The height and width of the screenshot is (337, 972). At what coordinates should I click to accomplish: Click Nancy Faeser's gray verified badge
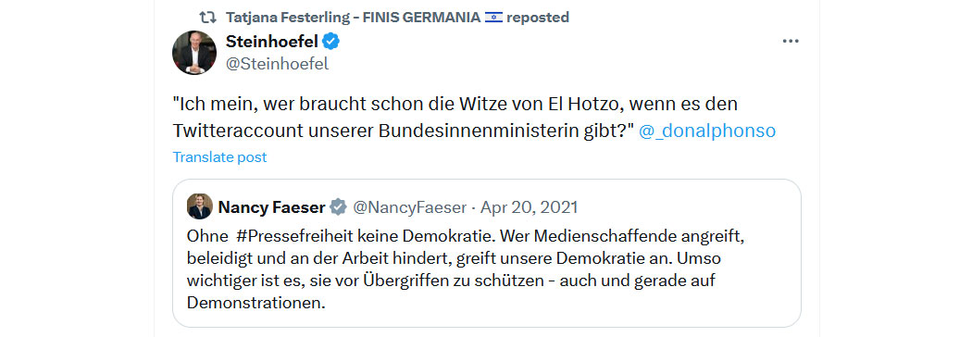338,207
